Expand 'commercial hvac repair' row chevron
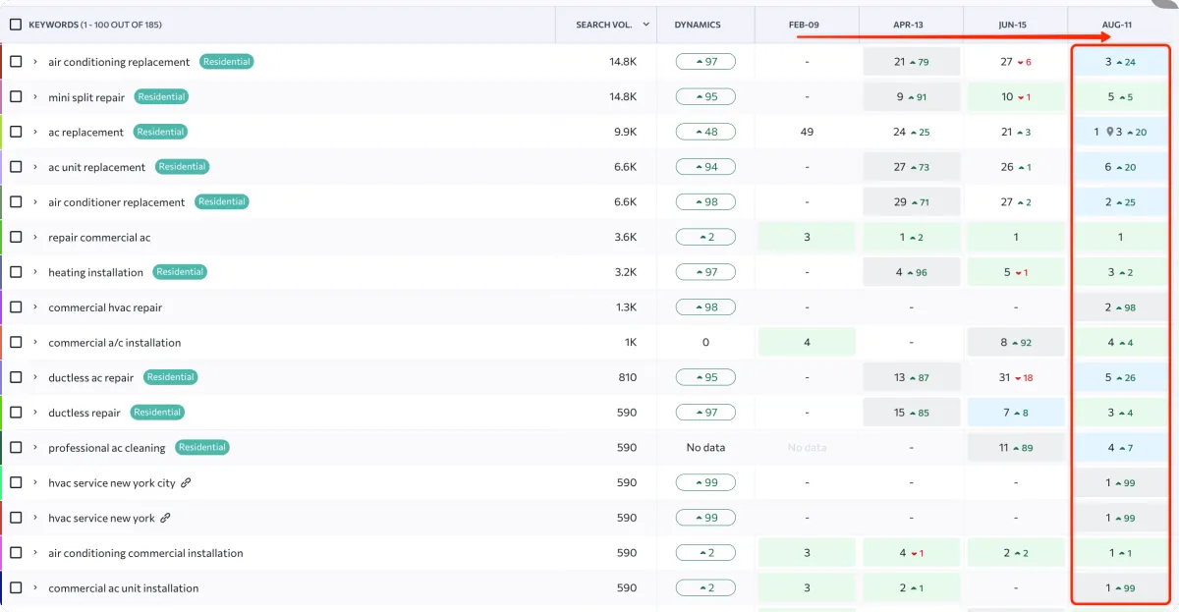 coord(35,307)
